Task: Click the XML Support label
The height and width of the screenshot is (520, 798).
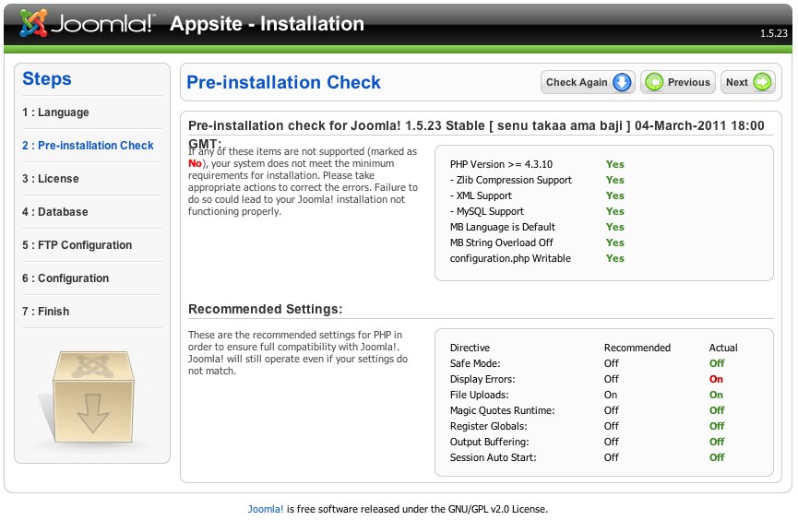Action: click(x=481, y=195)
